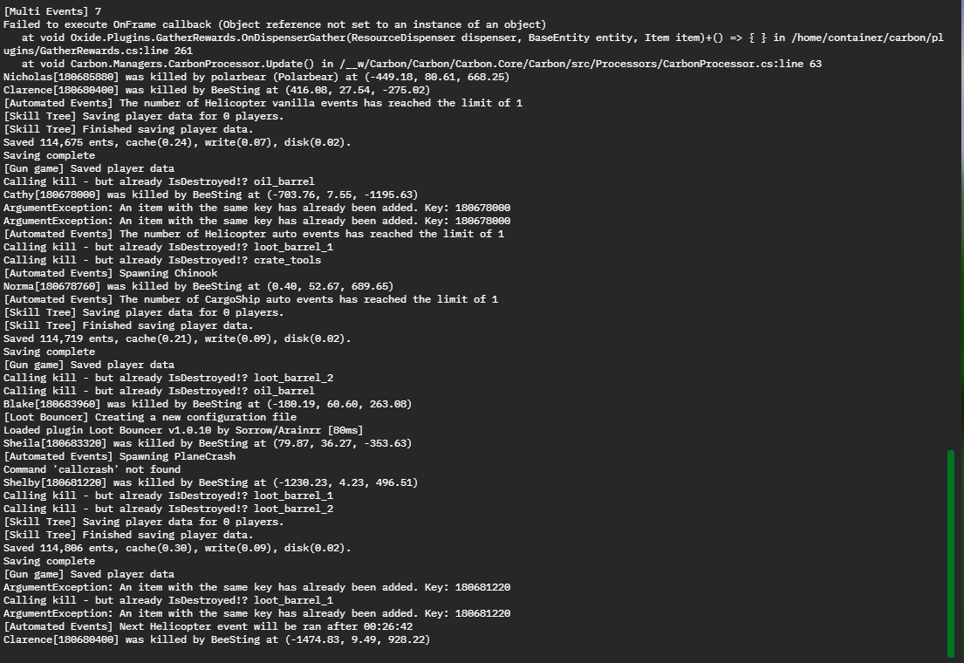Click the Shelby killed by BeeSting entry
964x663 pixels.
tap(210, 482)
